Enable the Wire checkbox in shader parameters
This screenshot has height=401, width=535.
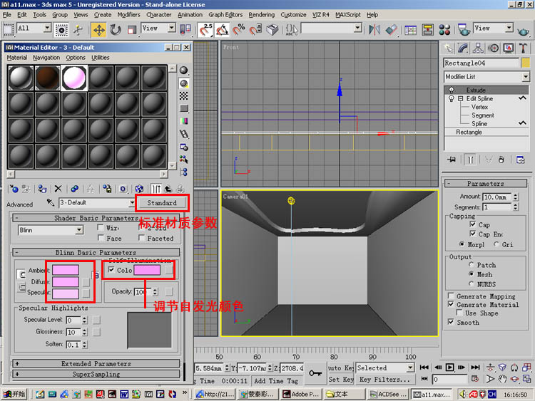pos(101,228)
